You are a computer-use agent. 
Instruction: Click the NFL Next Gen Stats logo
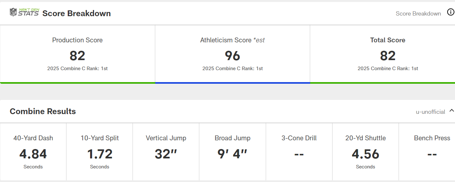point(24,13)
